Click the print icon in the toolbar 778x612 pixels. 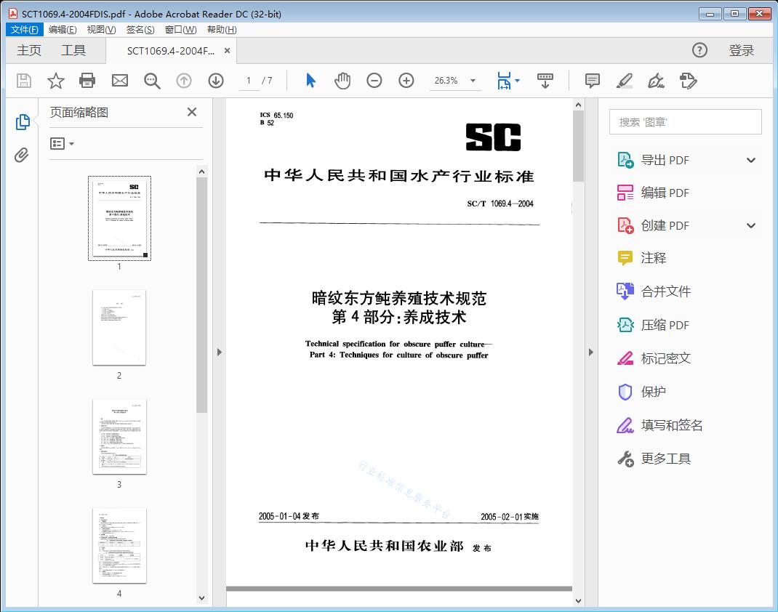coord(87,81)
